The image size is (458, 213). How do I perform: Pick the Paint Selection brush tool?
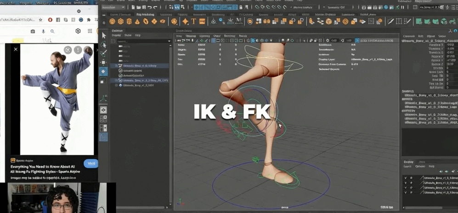point(104,54)
